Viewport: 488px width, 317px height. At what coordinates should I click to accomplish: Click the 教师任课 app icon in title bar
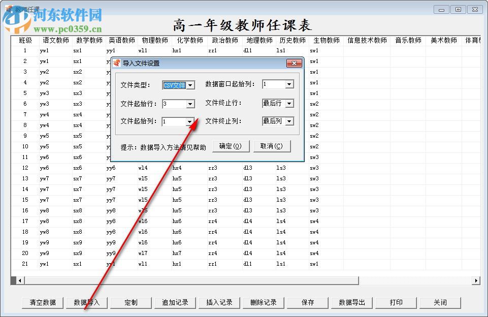tap(8, 7)
